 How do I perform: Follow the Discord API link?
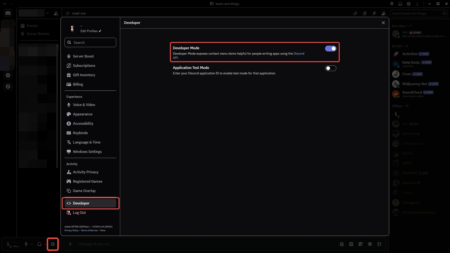(299, 54)
